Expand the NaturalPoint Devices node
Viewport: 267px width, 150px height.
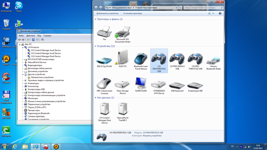pos(23,62)
